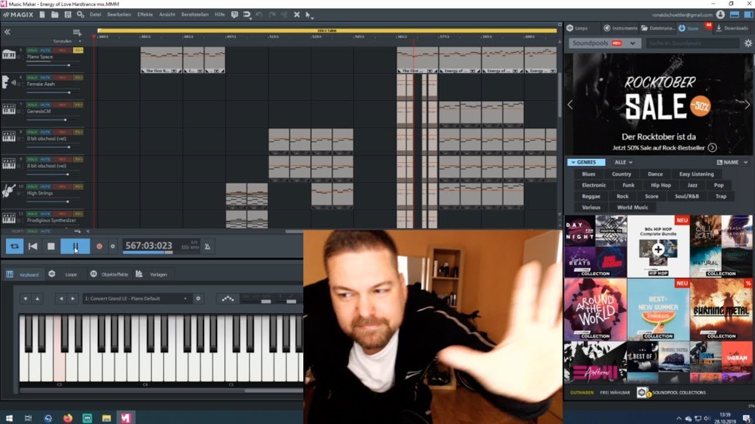Filter store by Electronic genre
Viewport: 755px width, 424px height.
tap(594, 185)
